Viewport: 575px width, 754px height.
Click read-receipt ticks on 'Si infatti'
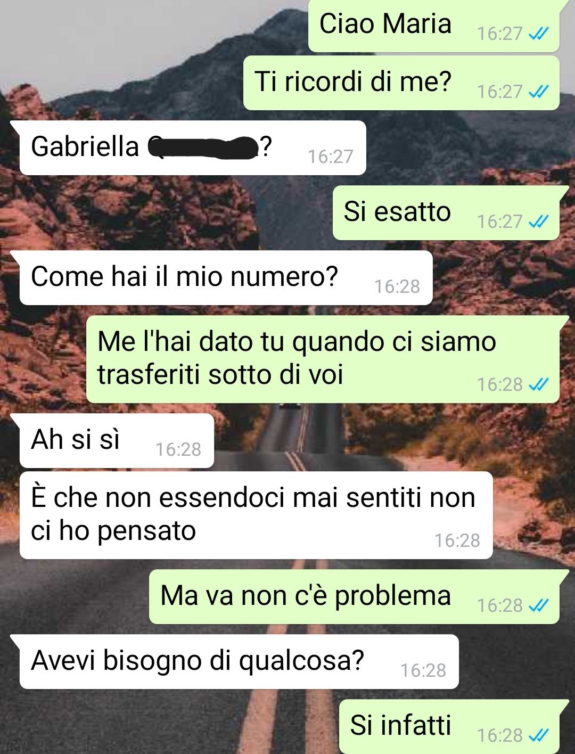(538, 735)
